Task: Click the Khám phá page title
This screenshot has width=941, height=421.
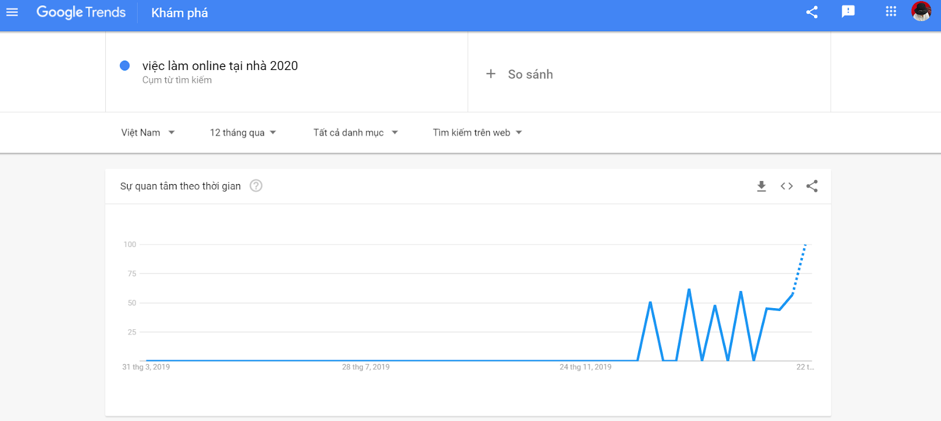Action: (179, 13)
